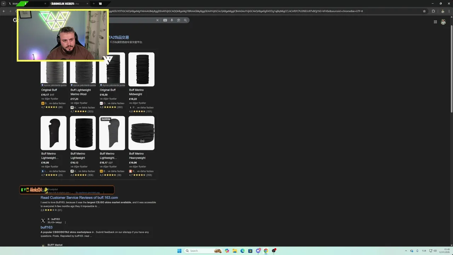Open a new browser tab

click(x=94, y=4)
